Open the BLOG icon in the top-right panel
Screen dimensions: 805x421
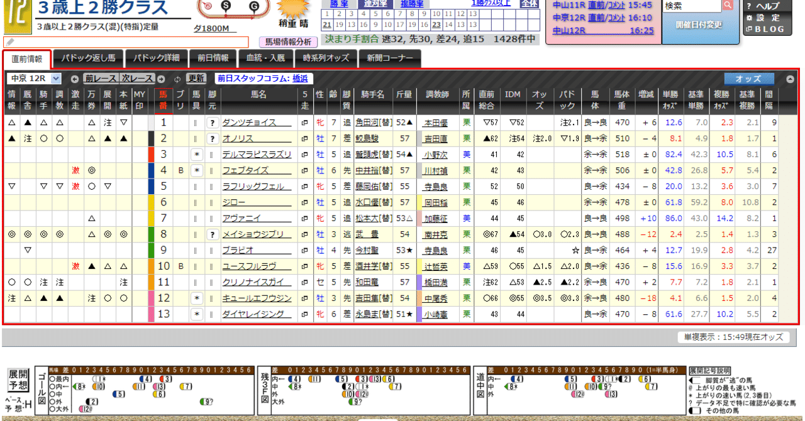click(x=749, y=29)
